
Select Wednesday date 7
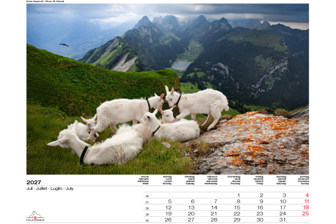click(x=216, y=202)
